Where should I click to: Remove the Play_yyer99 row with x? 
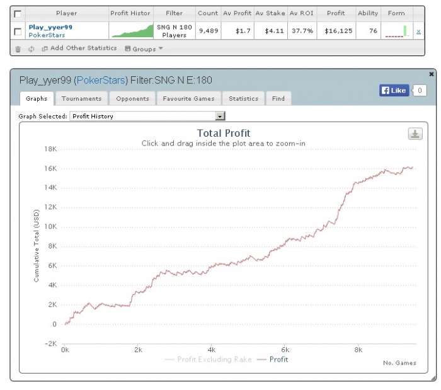418,32
